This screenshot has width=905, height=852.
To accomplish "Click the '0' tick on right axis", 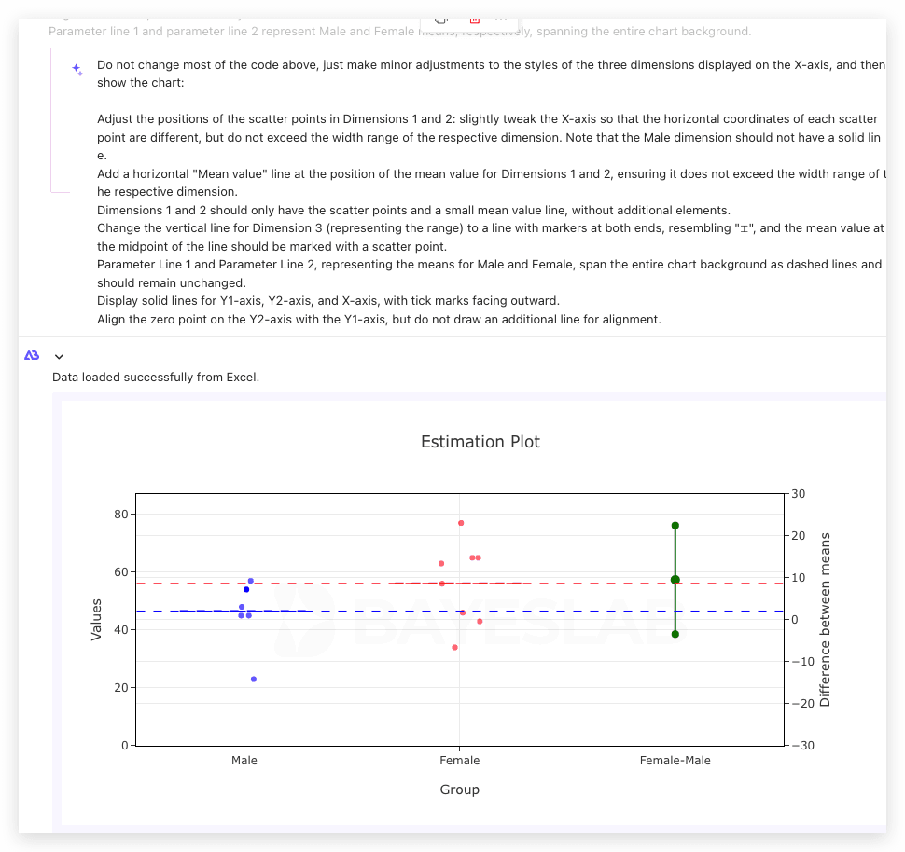I will click(x=795, y=620).
